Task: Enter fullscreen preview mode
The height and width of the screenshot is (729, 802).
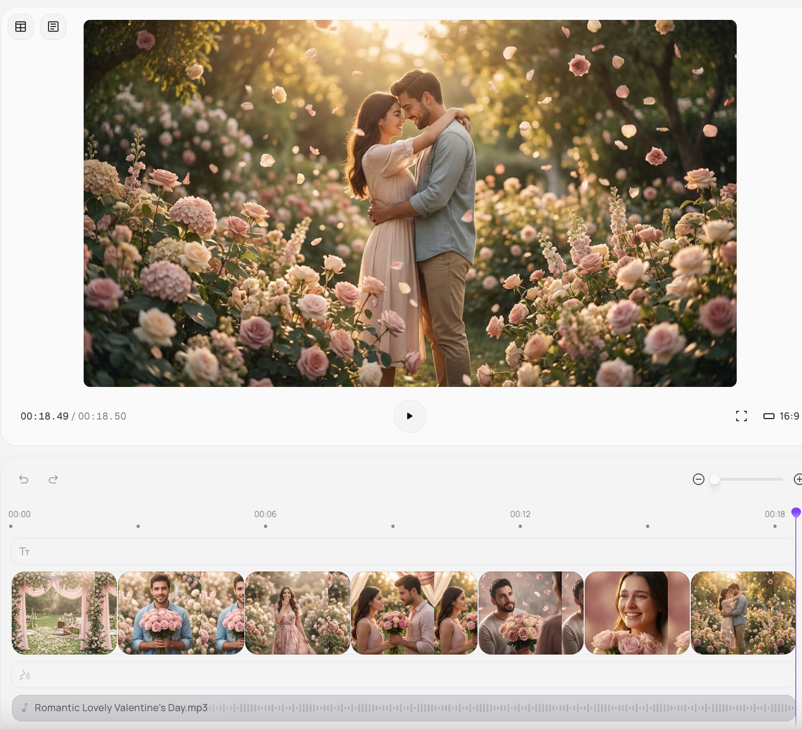Action: 741,416
